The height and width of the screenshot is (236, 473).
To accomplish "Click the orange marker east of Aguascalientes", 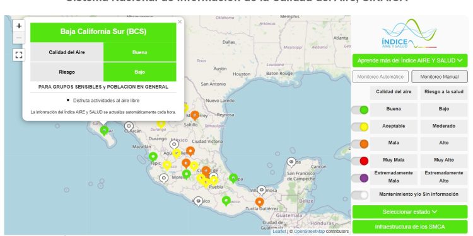I will 190,151.
